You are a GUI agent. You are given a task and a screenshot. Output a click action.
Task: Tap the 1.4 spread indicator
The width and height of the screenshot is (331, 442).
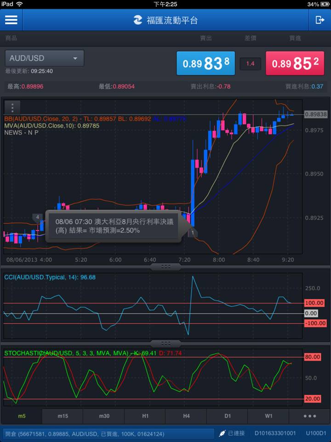(250, 64)
